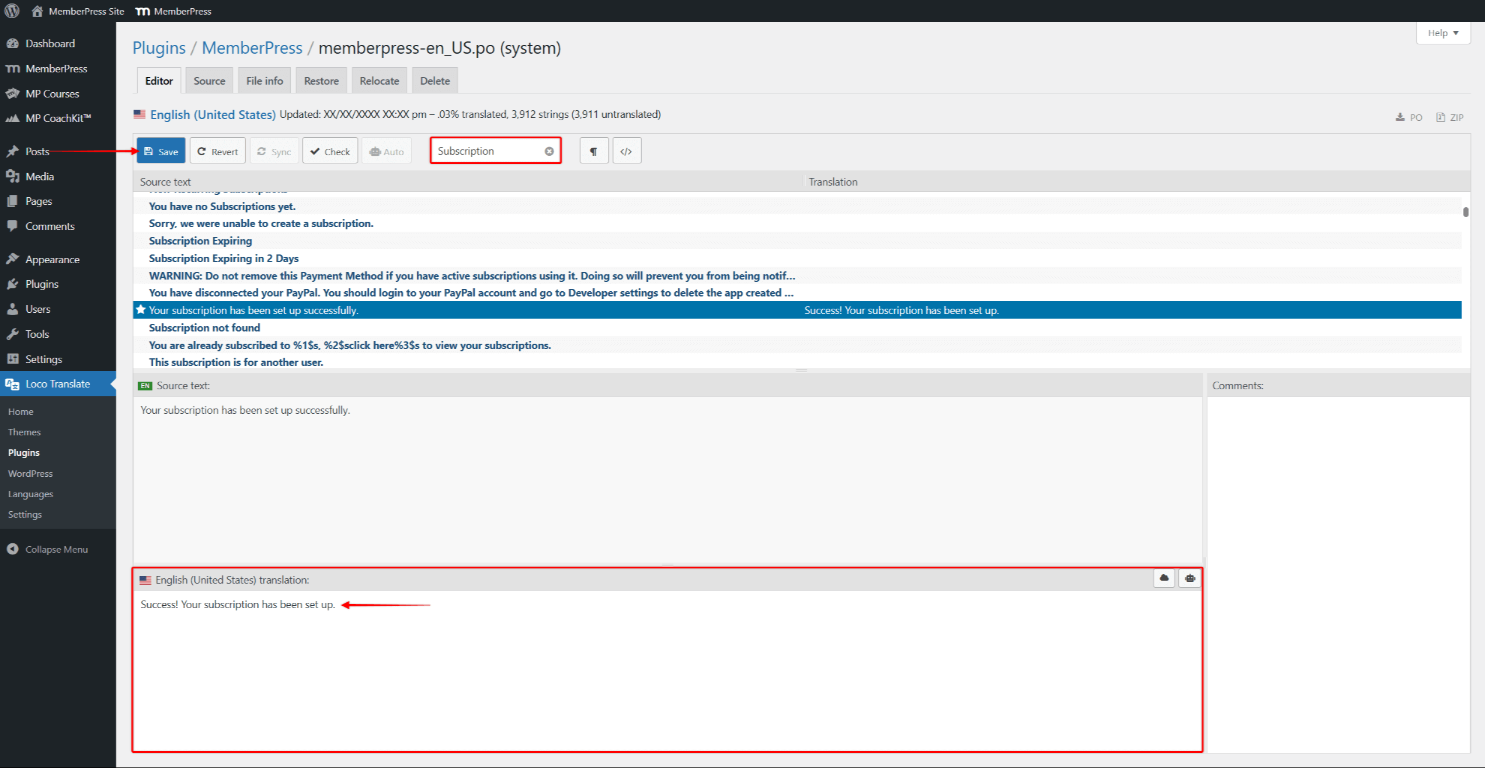This screenshot has height=768, width=1485.
Task: Open MP Courses in the sidebar
Action: point(52,93)
